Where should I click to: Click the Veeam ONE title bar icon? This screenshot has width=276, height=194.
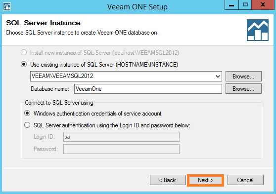tap(7, 7)
